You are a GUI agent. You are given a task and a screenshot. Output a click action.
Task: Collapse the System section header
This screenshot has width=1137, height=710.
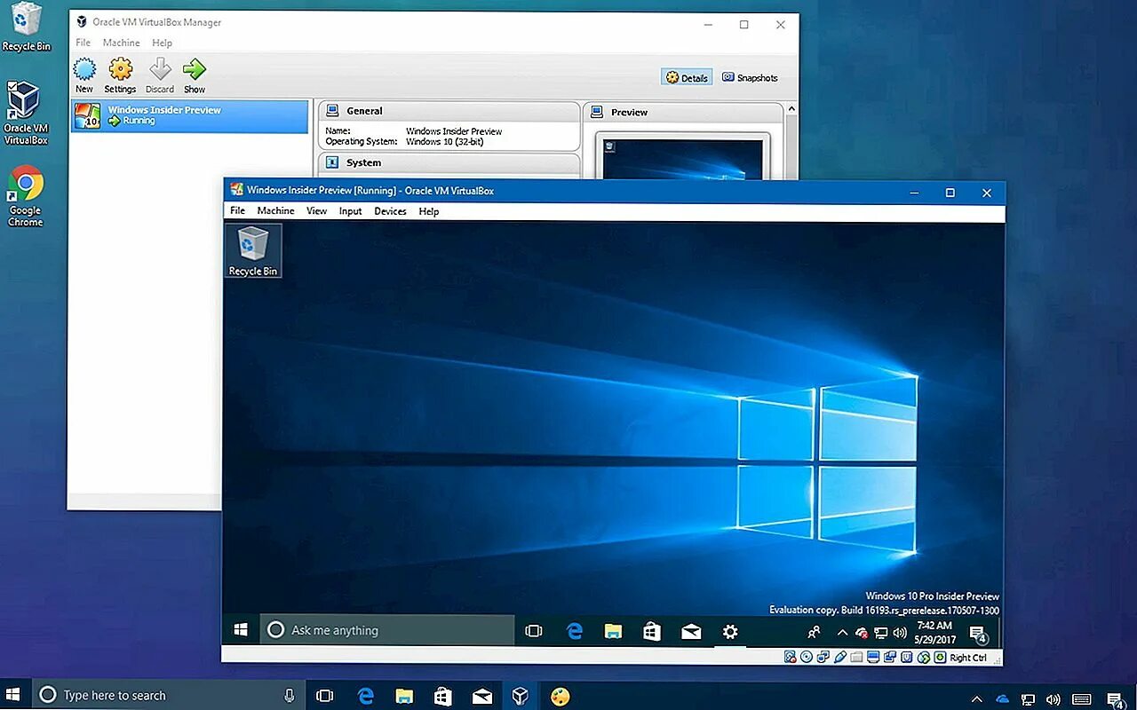tap(449, 162)
